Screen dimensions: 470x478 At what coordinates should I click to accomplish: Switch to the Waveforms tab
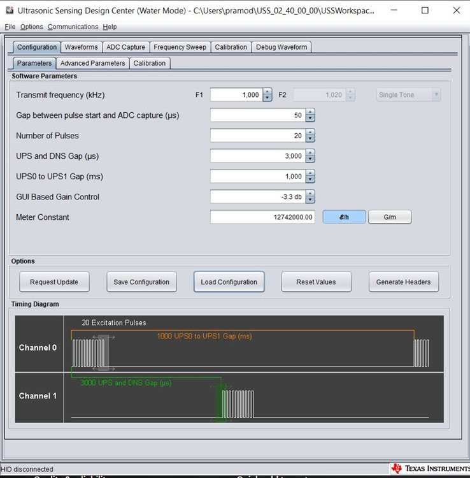tap(82, 47)
